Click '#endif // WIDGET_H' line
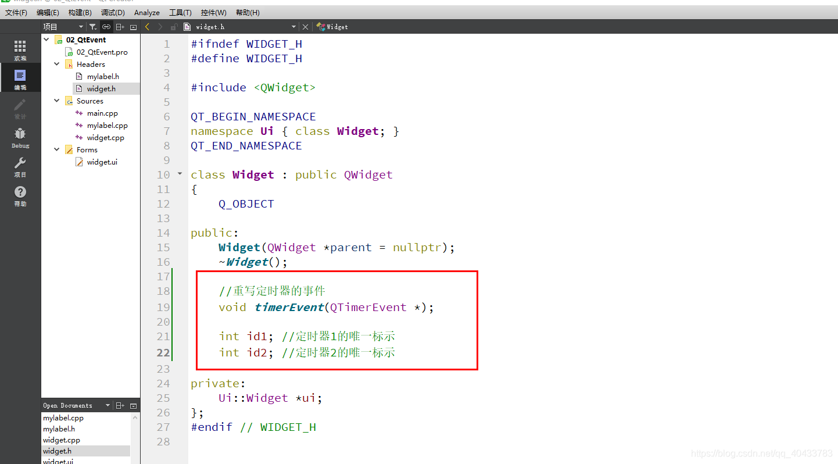The width and height of the screenshot is (838, 464). coord(253,427)
